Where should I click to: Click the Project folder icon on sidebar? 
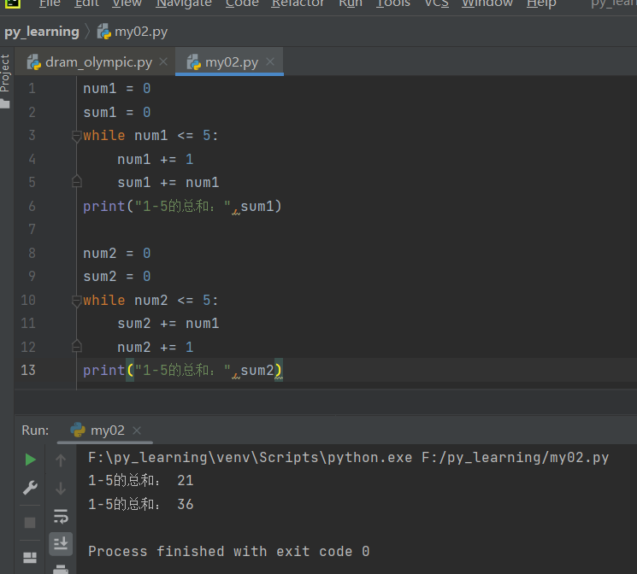pos(5,104)
